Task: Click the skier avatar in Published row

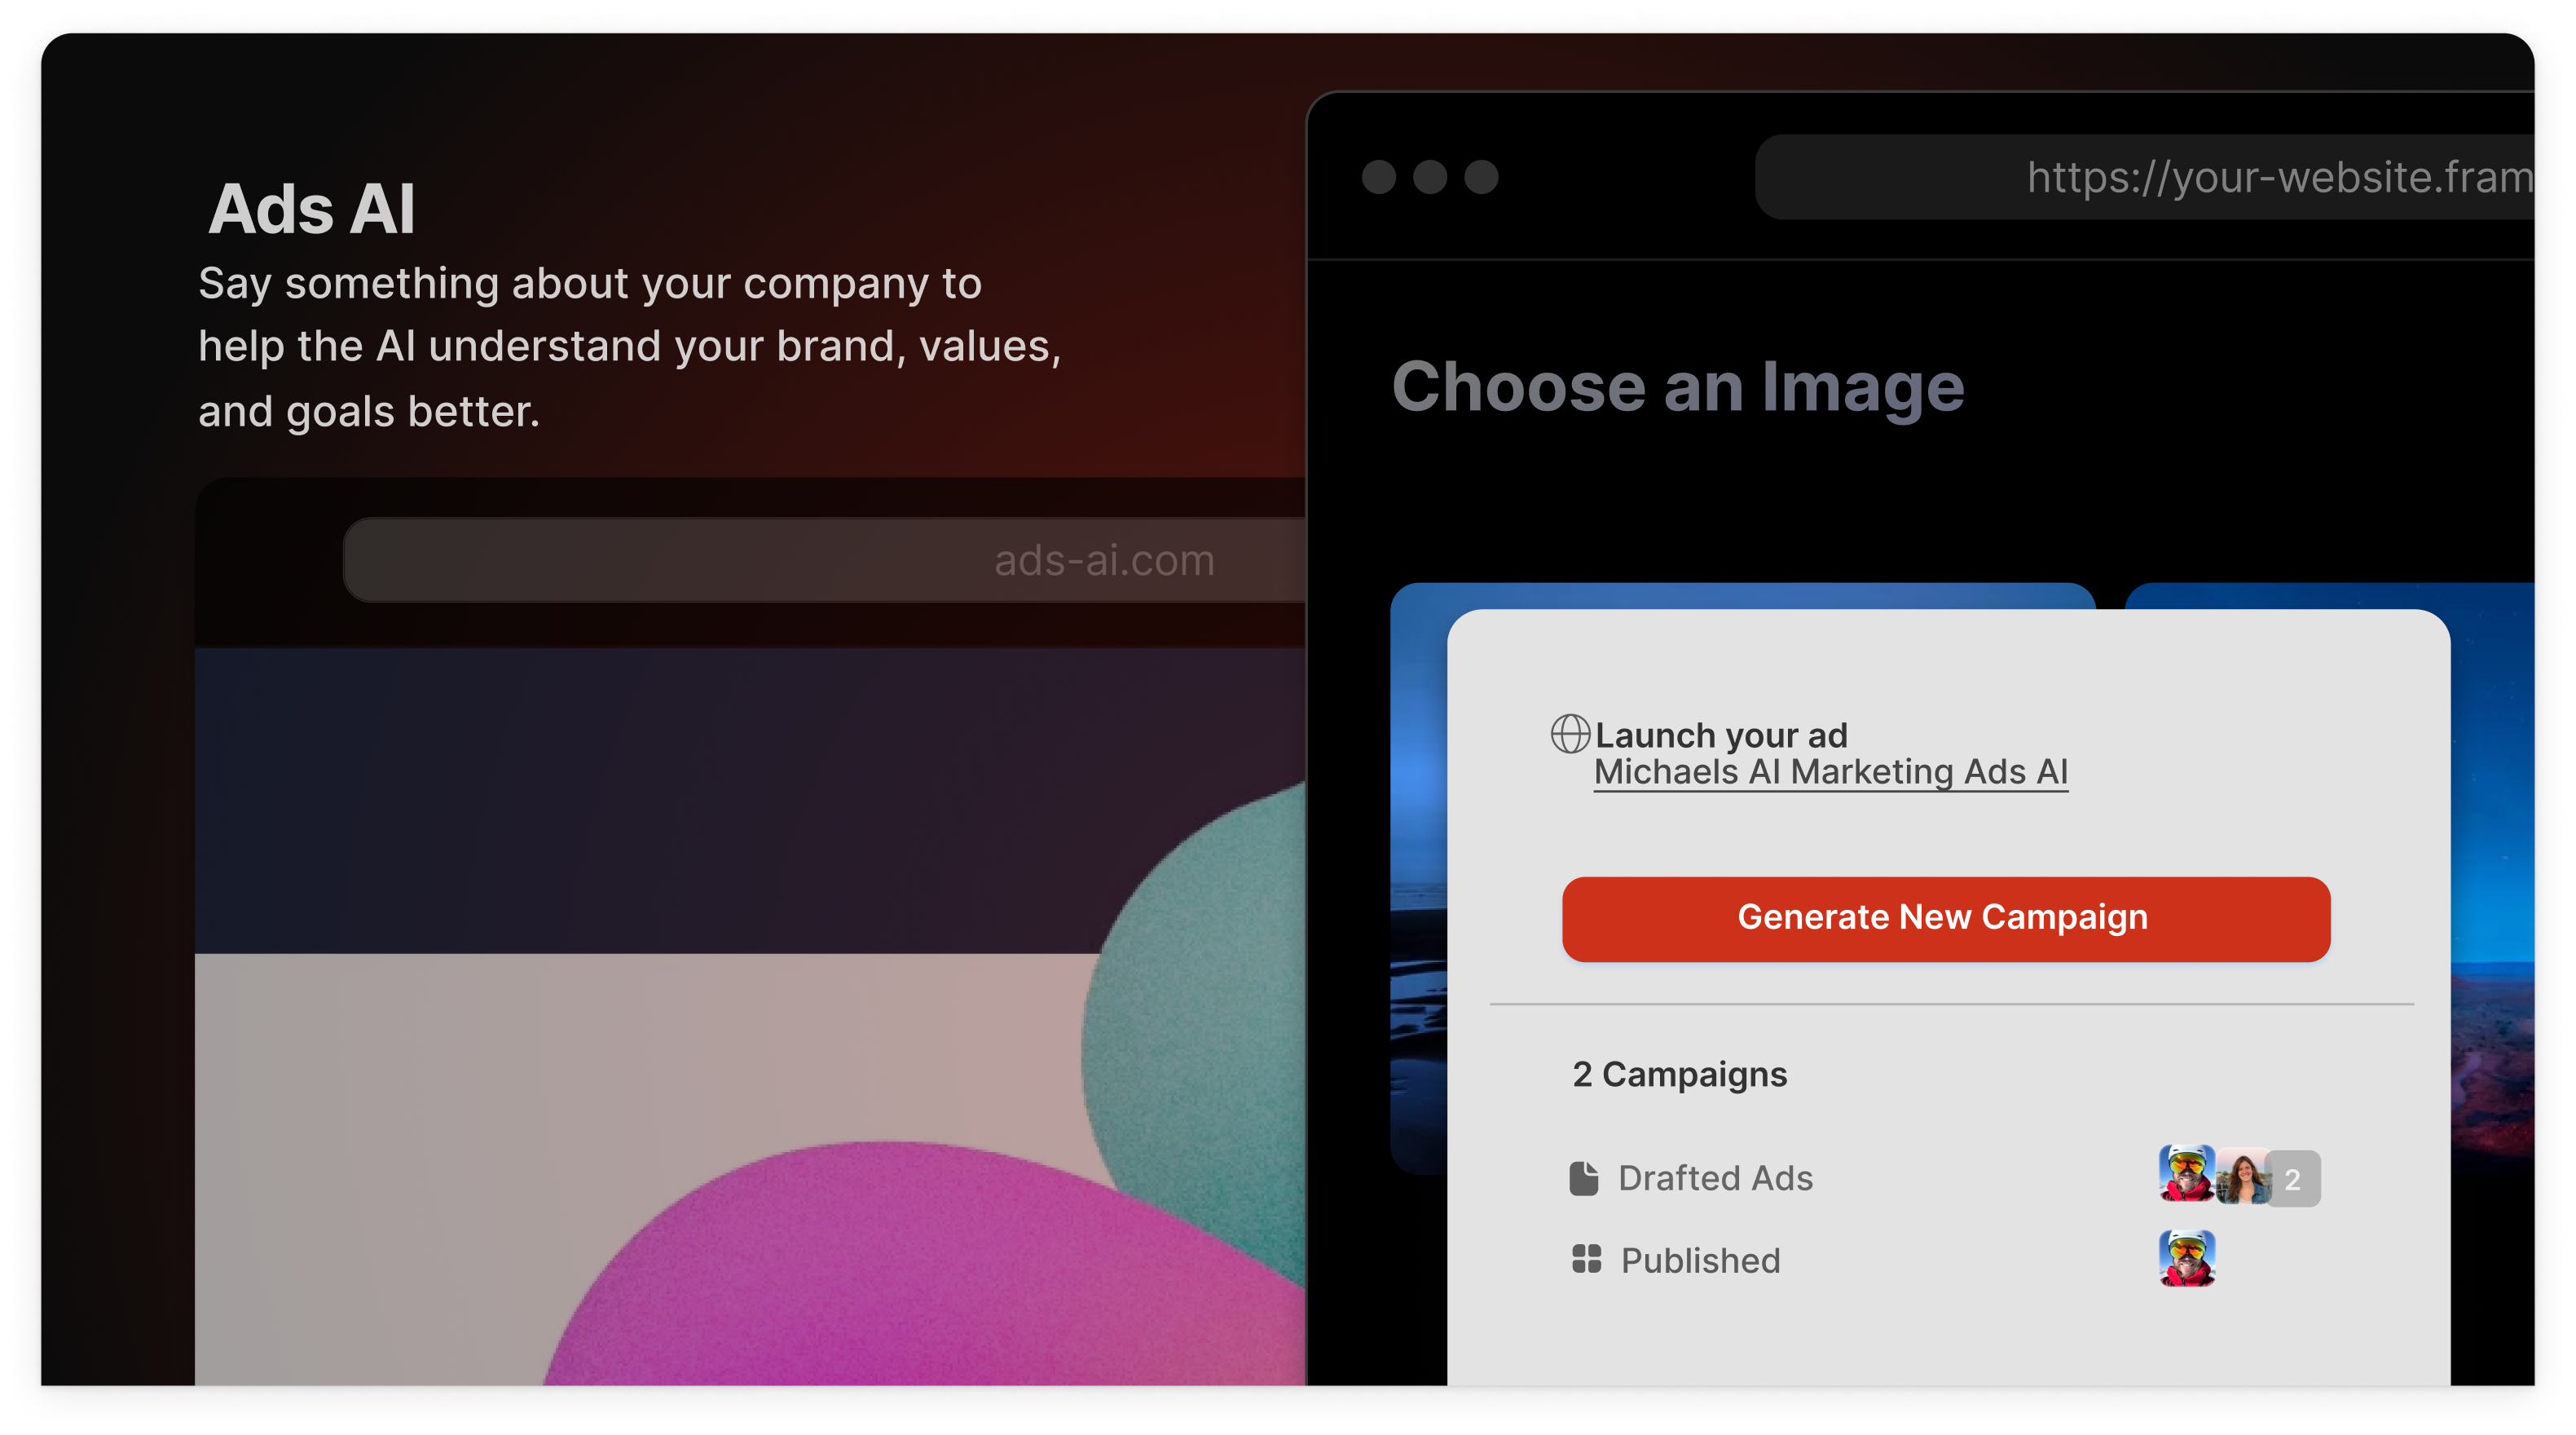Action: coord(2186,1258)
